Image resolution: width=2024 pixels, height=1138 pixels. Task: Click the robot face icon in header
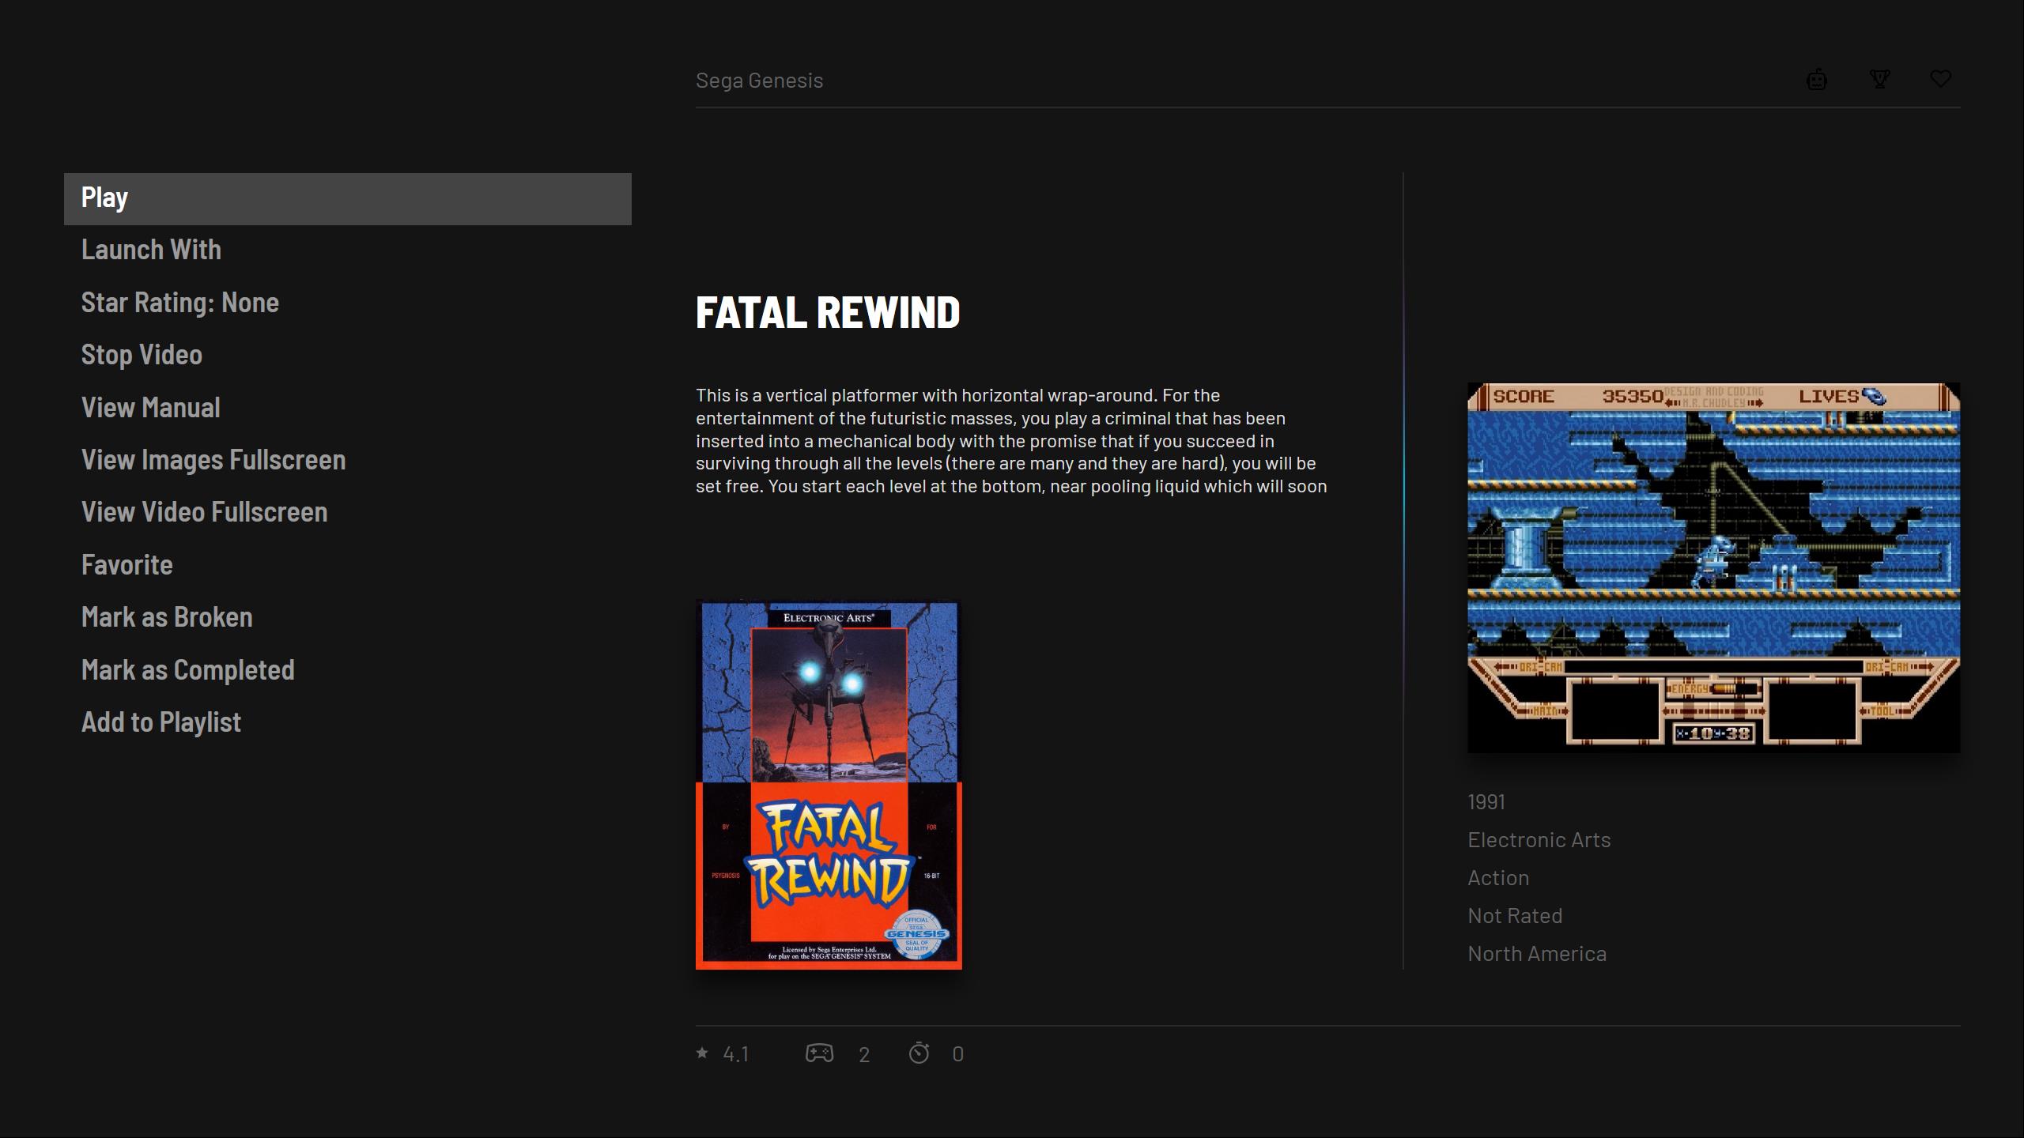(x=1817, y=80)
